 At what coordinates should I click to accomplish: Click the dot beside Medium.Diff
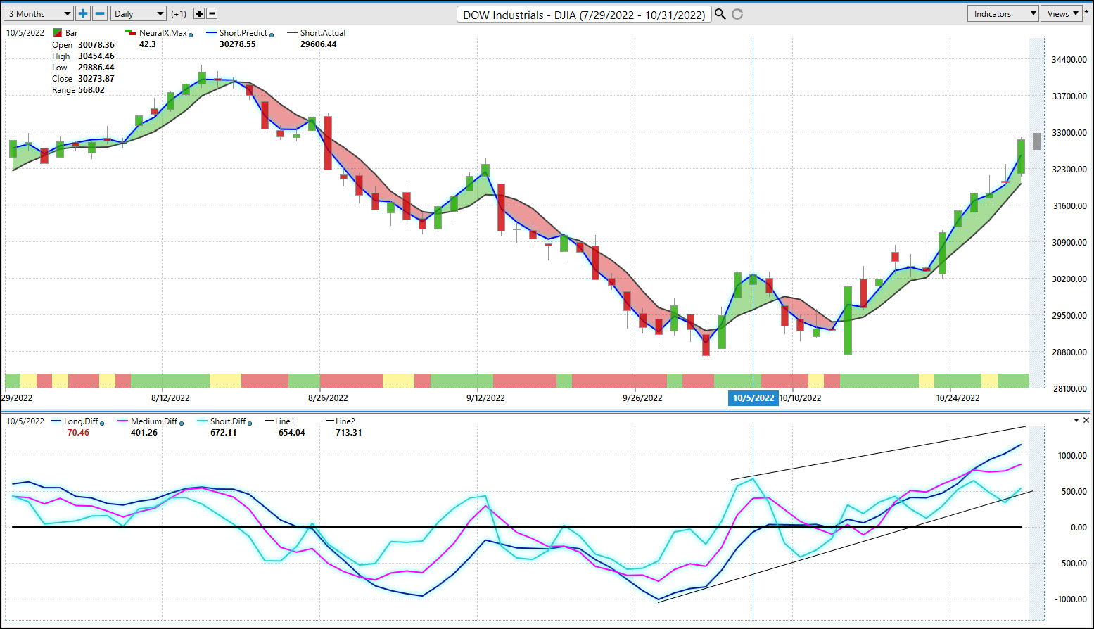click(x=182, y=423)
